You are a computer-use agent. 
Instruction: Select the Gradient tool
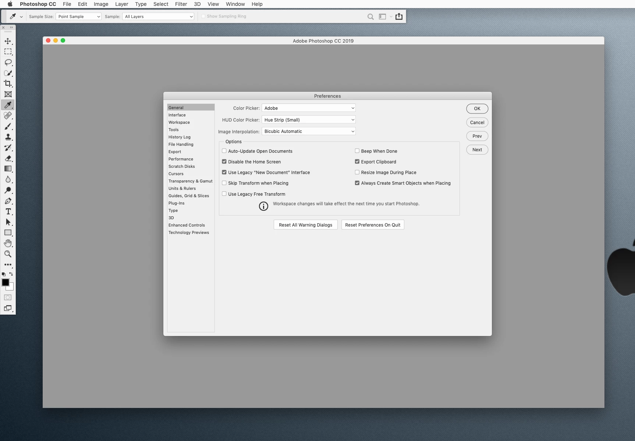click(8, 169)
